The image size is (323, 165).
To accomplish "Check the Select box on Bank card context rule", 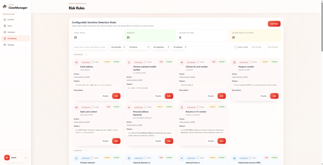I will [x=93, y=107].
